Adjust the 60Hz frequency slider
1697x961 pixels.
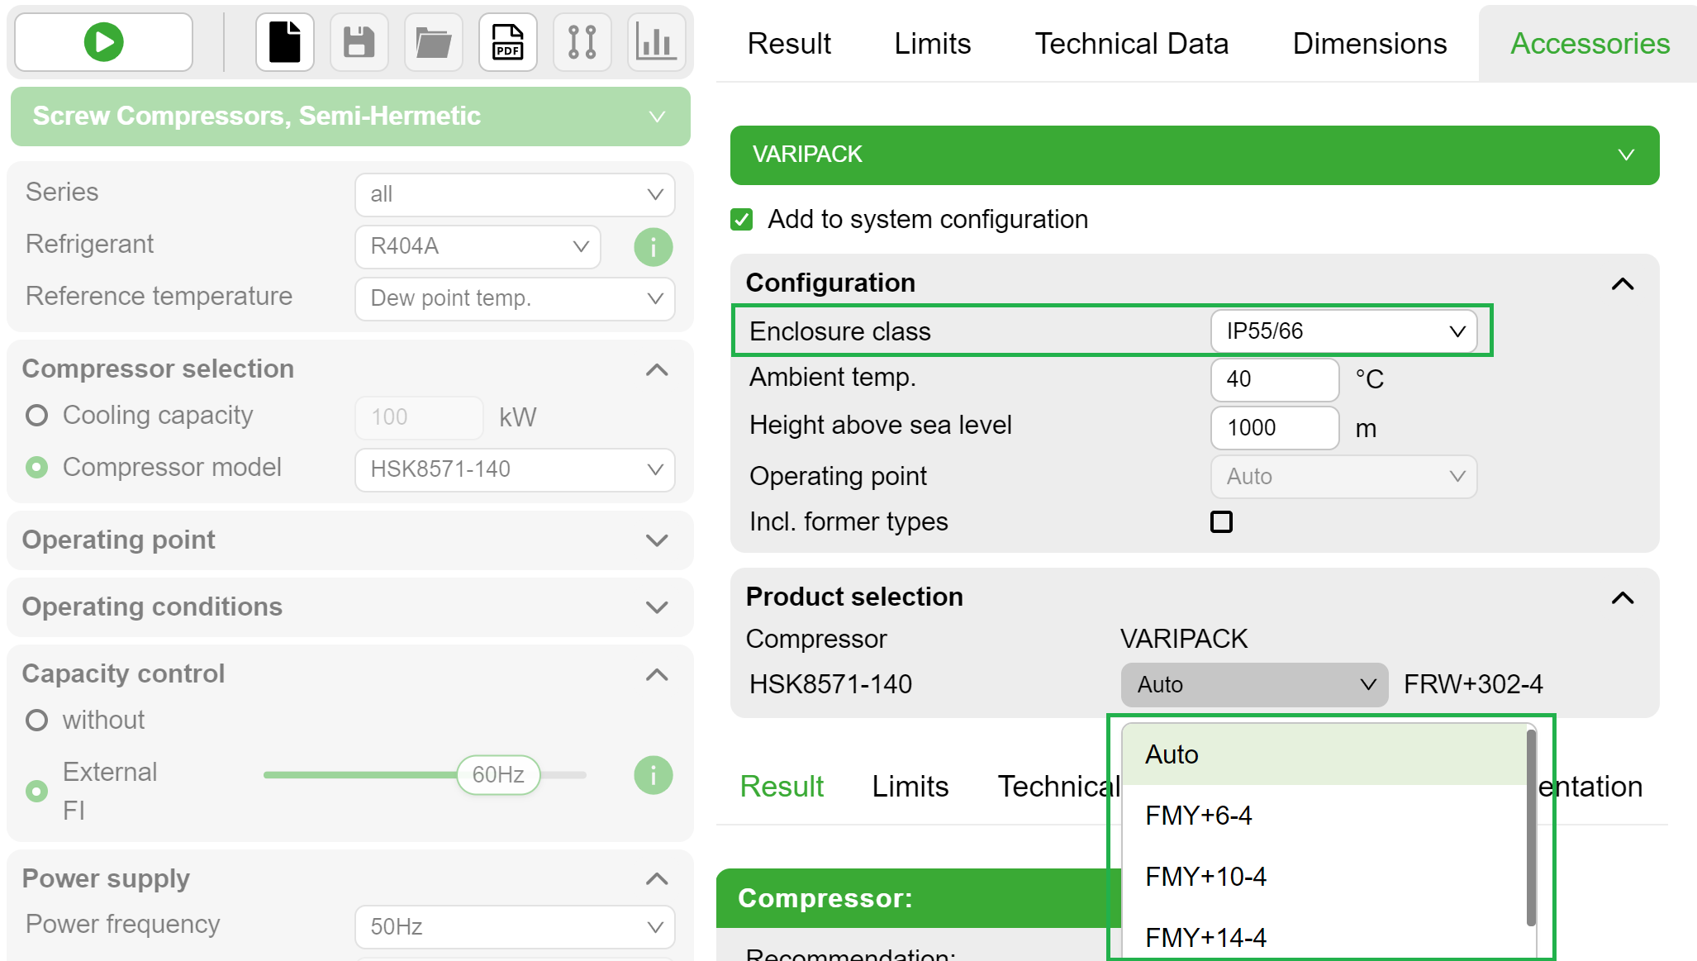[497, 774]
